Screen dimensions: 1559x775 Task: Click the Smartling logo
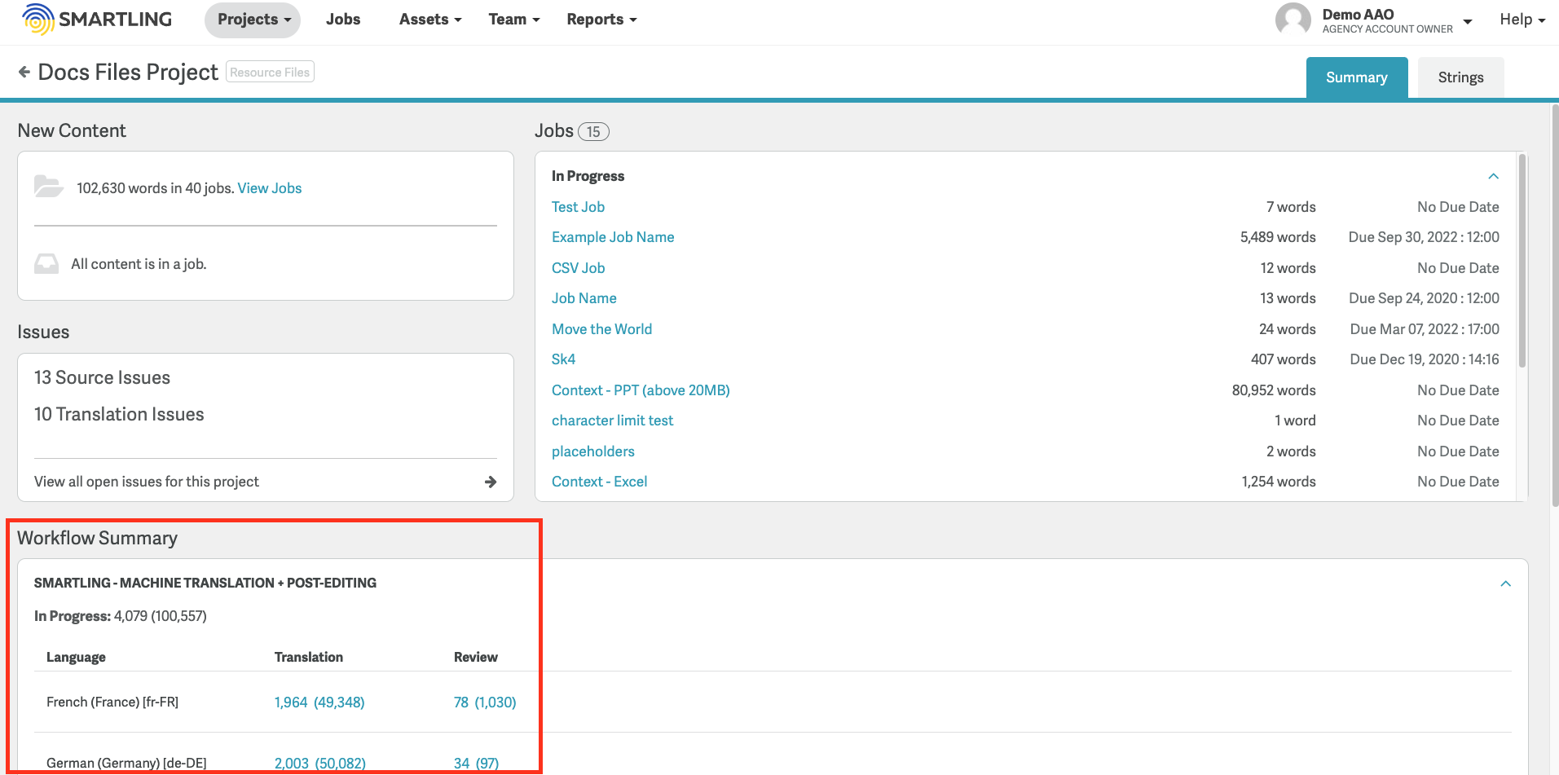click(97, 20)
